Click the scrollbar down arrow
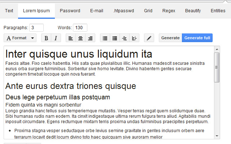 pos(217,136)
